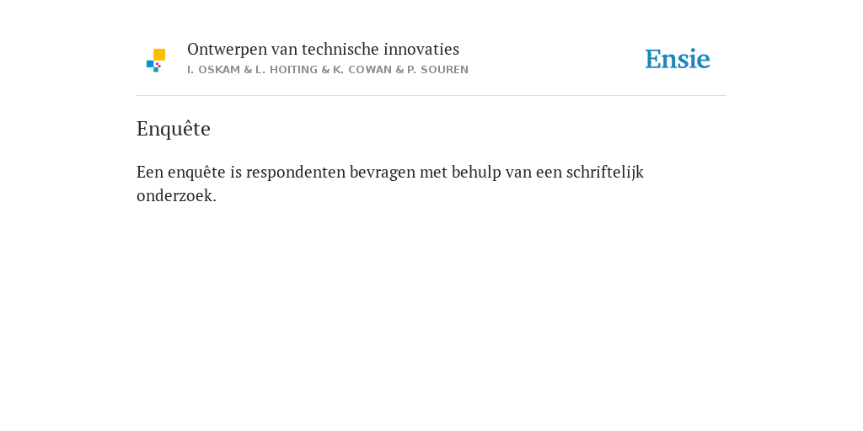Click the tiny pink square in logo
This screenshot has width=863, height=431.
[158, 65]
